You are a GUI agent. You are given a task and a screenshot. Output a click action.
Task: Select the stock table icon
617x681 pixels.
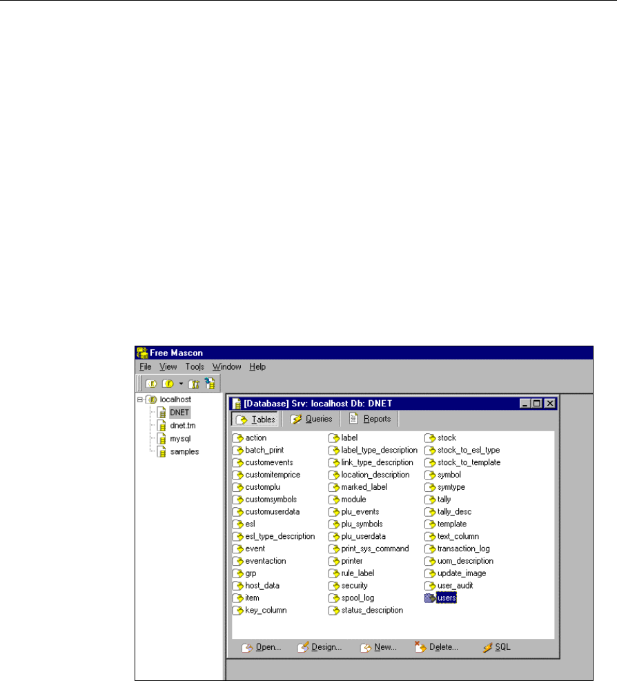click(430, 437)
